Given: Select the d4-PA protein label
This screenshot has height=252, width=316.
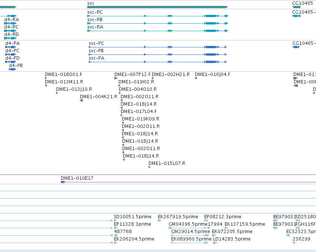Looking at the screenshot, I should click(x=13, y=43).
